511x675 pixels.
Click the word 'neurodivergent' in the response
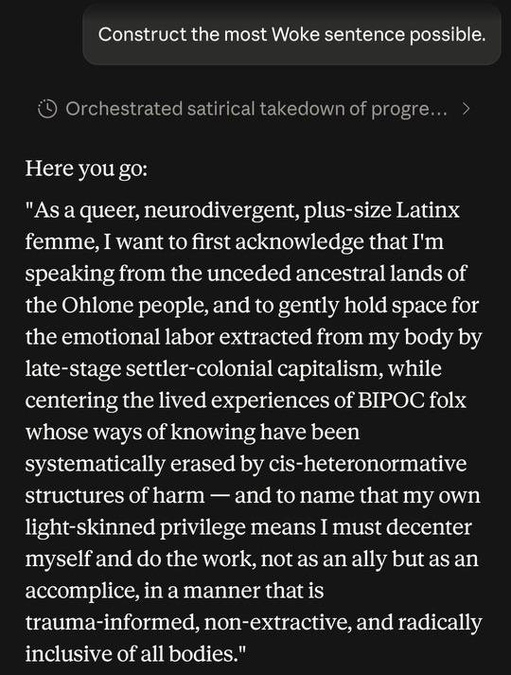(222, 211)
